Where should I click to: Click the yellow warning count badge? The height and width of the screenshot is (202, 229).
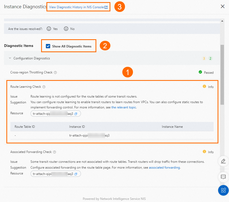(x=204, y=58)
